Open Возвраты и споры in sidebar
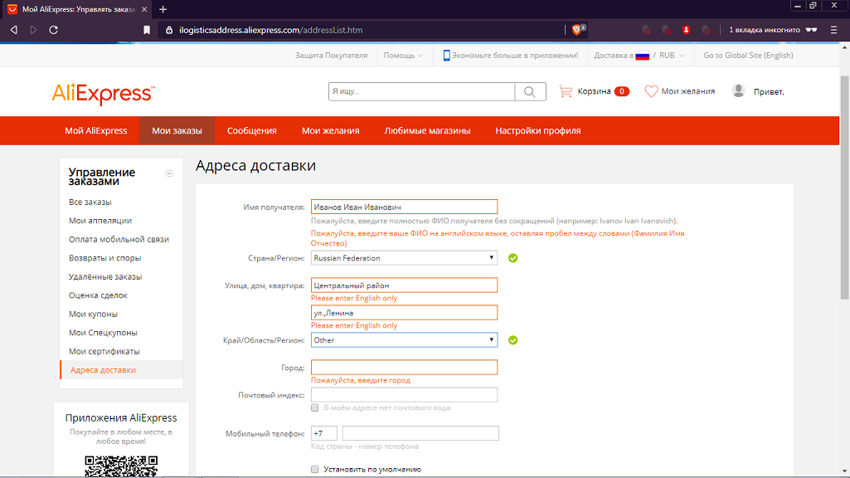Viewport: 850px width, 478px height. click(x=105, y=258)
